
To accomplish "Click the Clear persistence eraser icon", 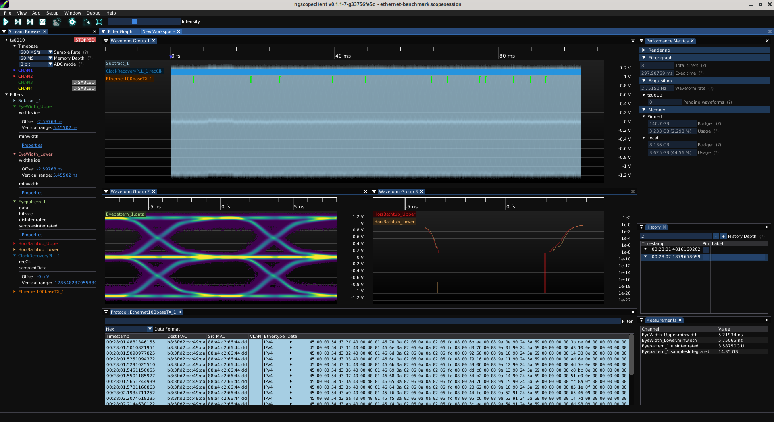I will click(87, 22).
